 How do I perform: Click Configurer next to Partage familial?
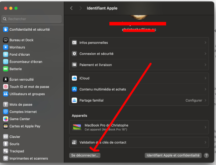tap(194, 101)
